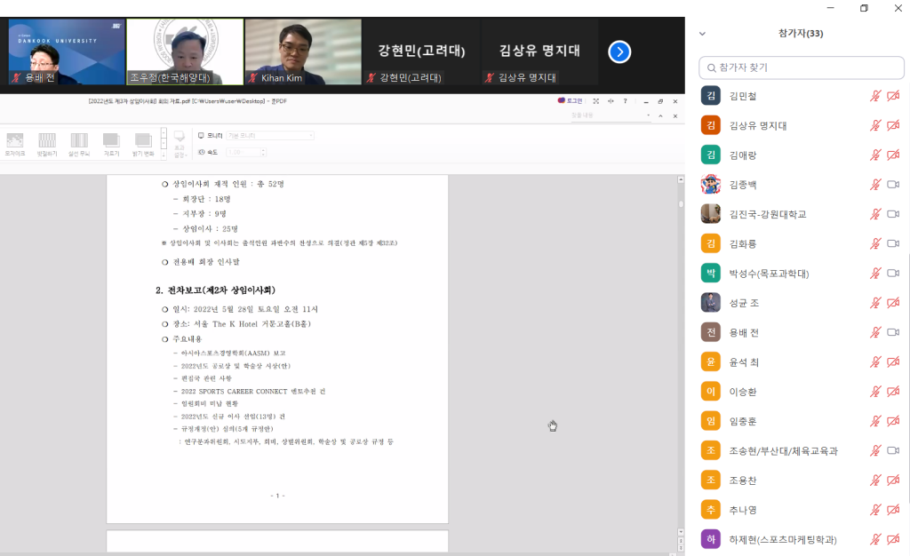This screenshot has height=556, width=910.
Task: Open the 모니터 selection dropdown
Action: (x=270, y=135)
